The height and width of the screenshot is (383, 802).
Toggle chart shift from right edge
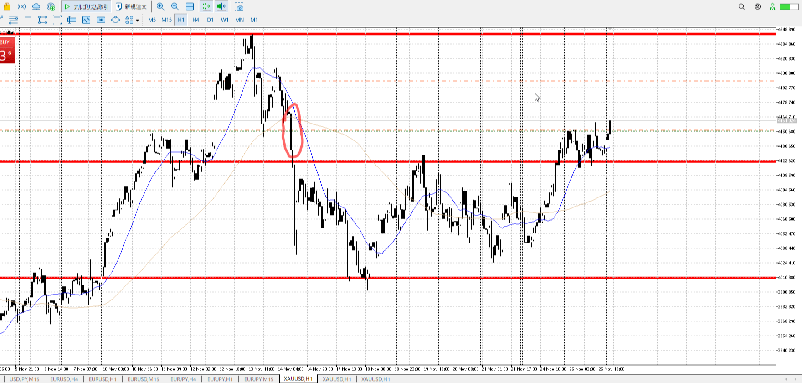click(221, 7)
